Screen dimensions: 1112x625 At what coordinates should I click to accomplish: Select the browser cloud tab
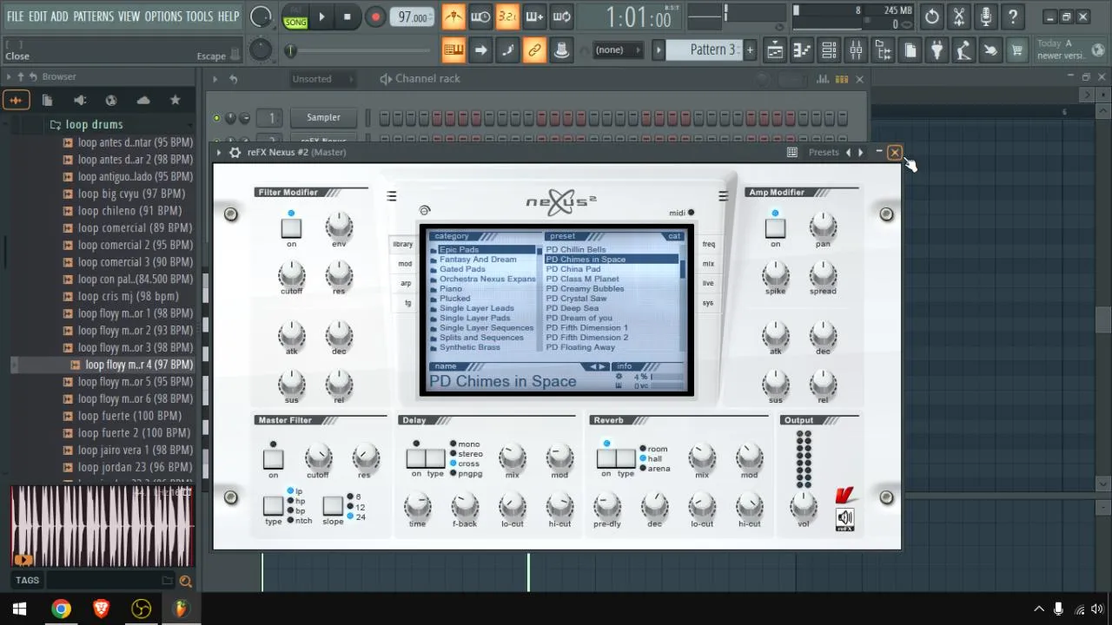pos(143,100)
